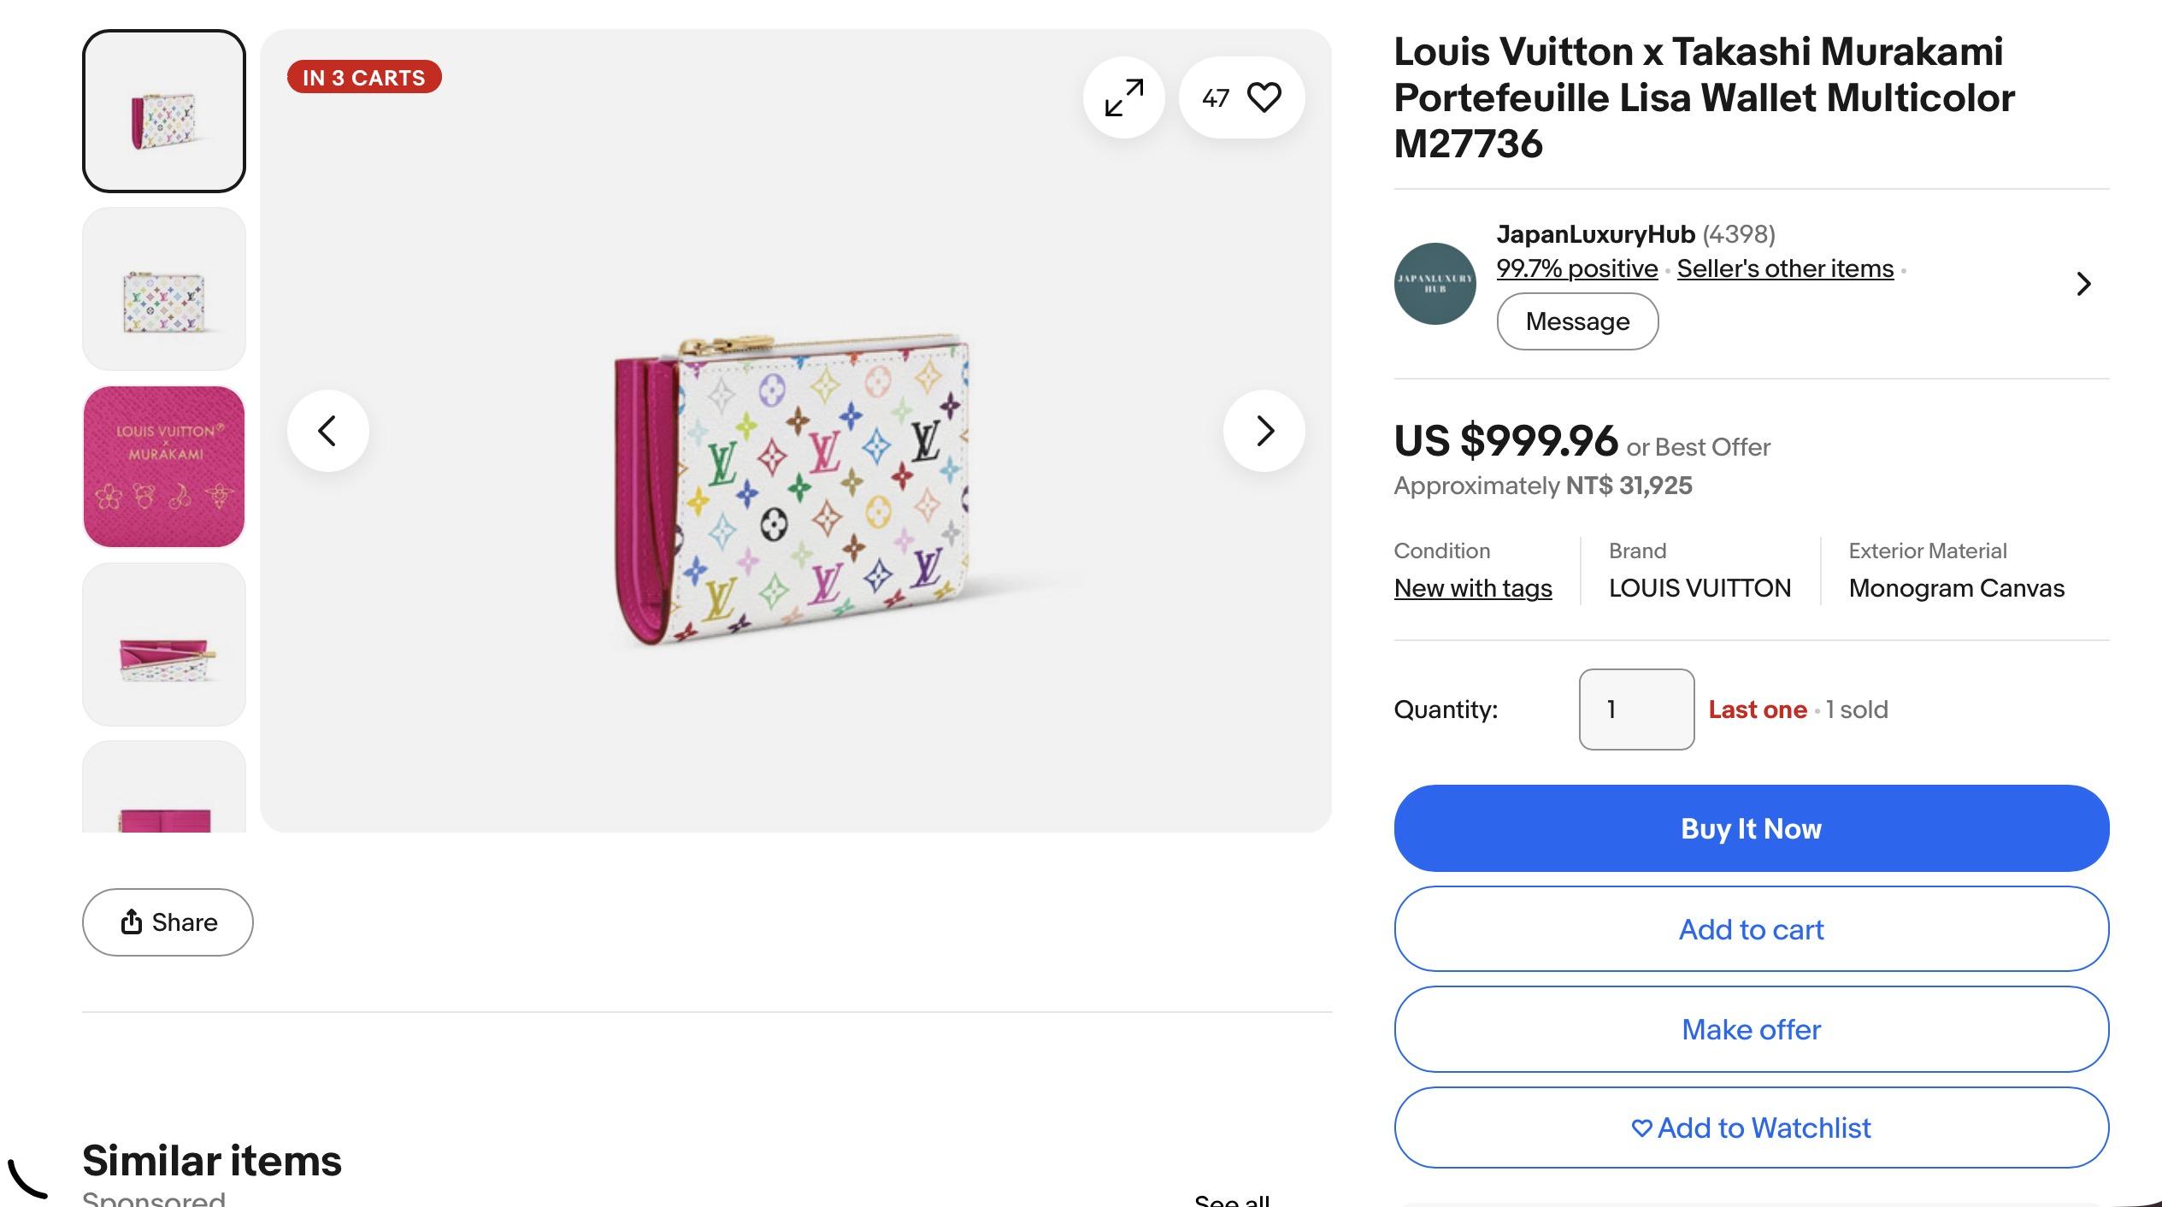Screen dimensions: 2162x1207
Task: Select the second front-view wallet thumbnail
Action: click(164, 289)
